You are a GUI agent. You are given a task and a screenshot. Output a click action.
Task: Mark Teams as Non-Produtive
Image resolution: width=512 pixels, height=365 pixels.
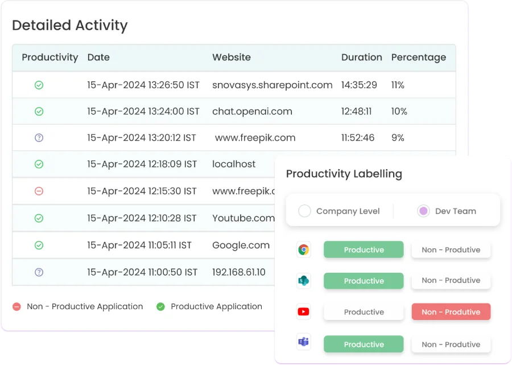[x=451, y=344]
